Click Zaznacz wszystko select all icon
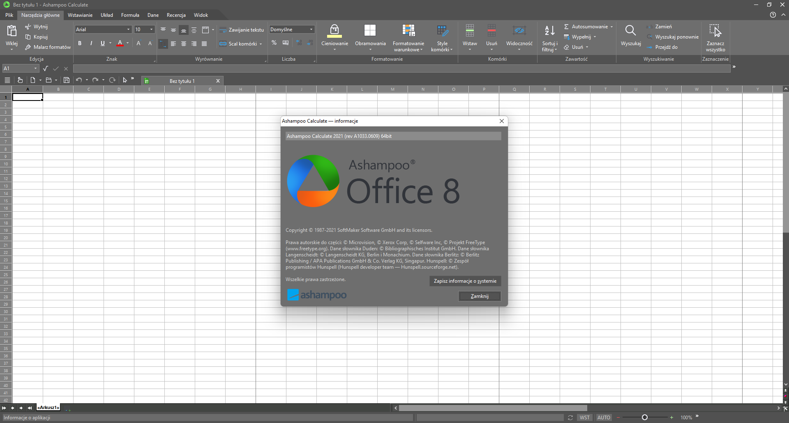This screenshot has height=423, width=789. pos(715,30)
